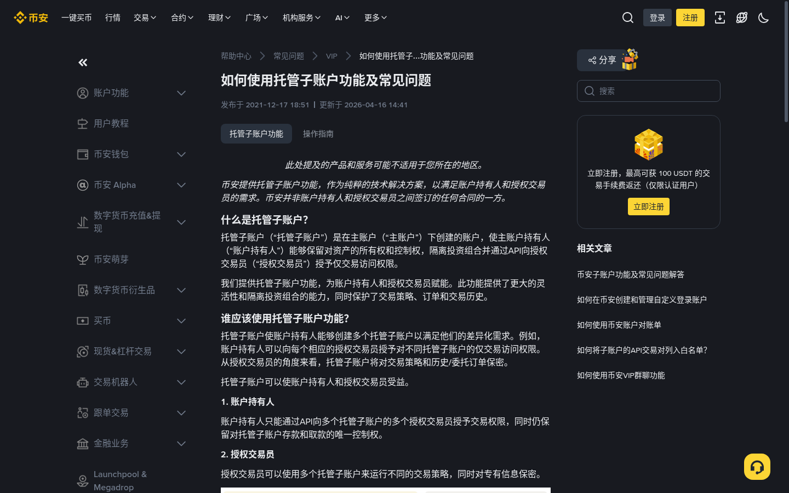This screenshot has height=493, width=789.
Task: Click the 登录 button
Action: [x=658, y=18]
